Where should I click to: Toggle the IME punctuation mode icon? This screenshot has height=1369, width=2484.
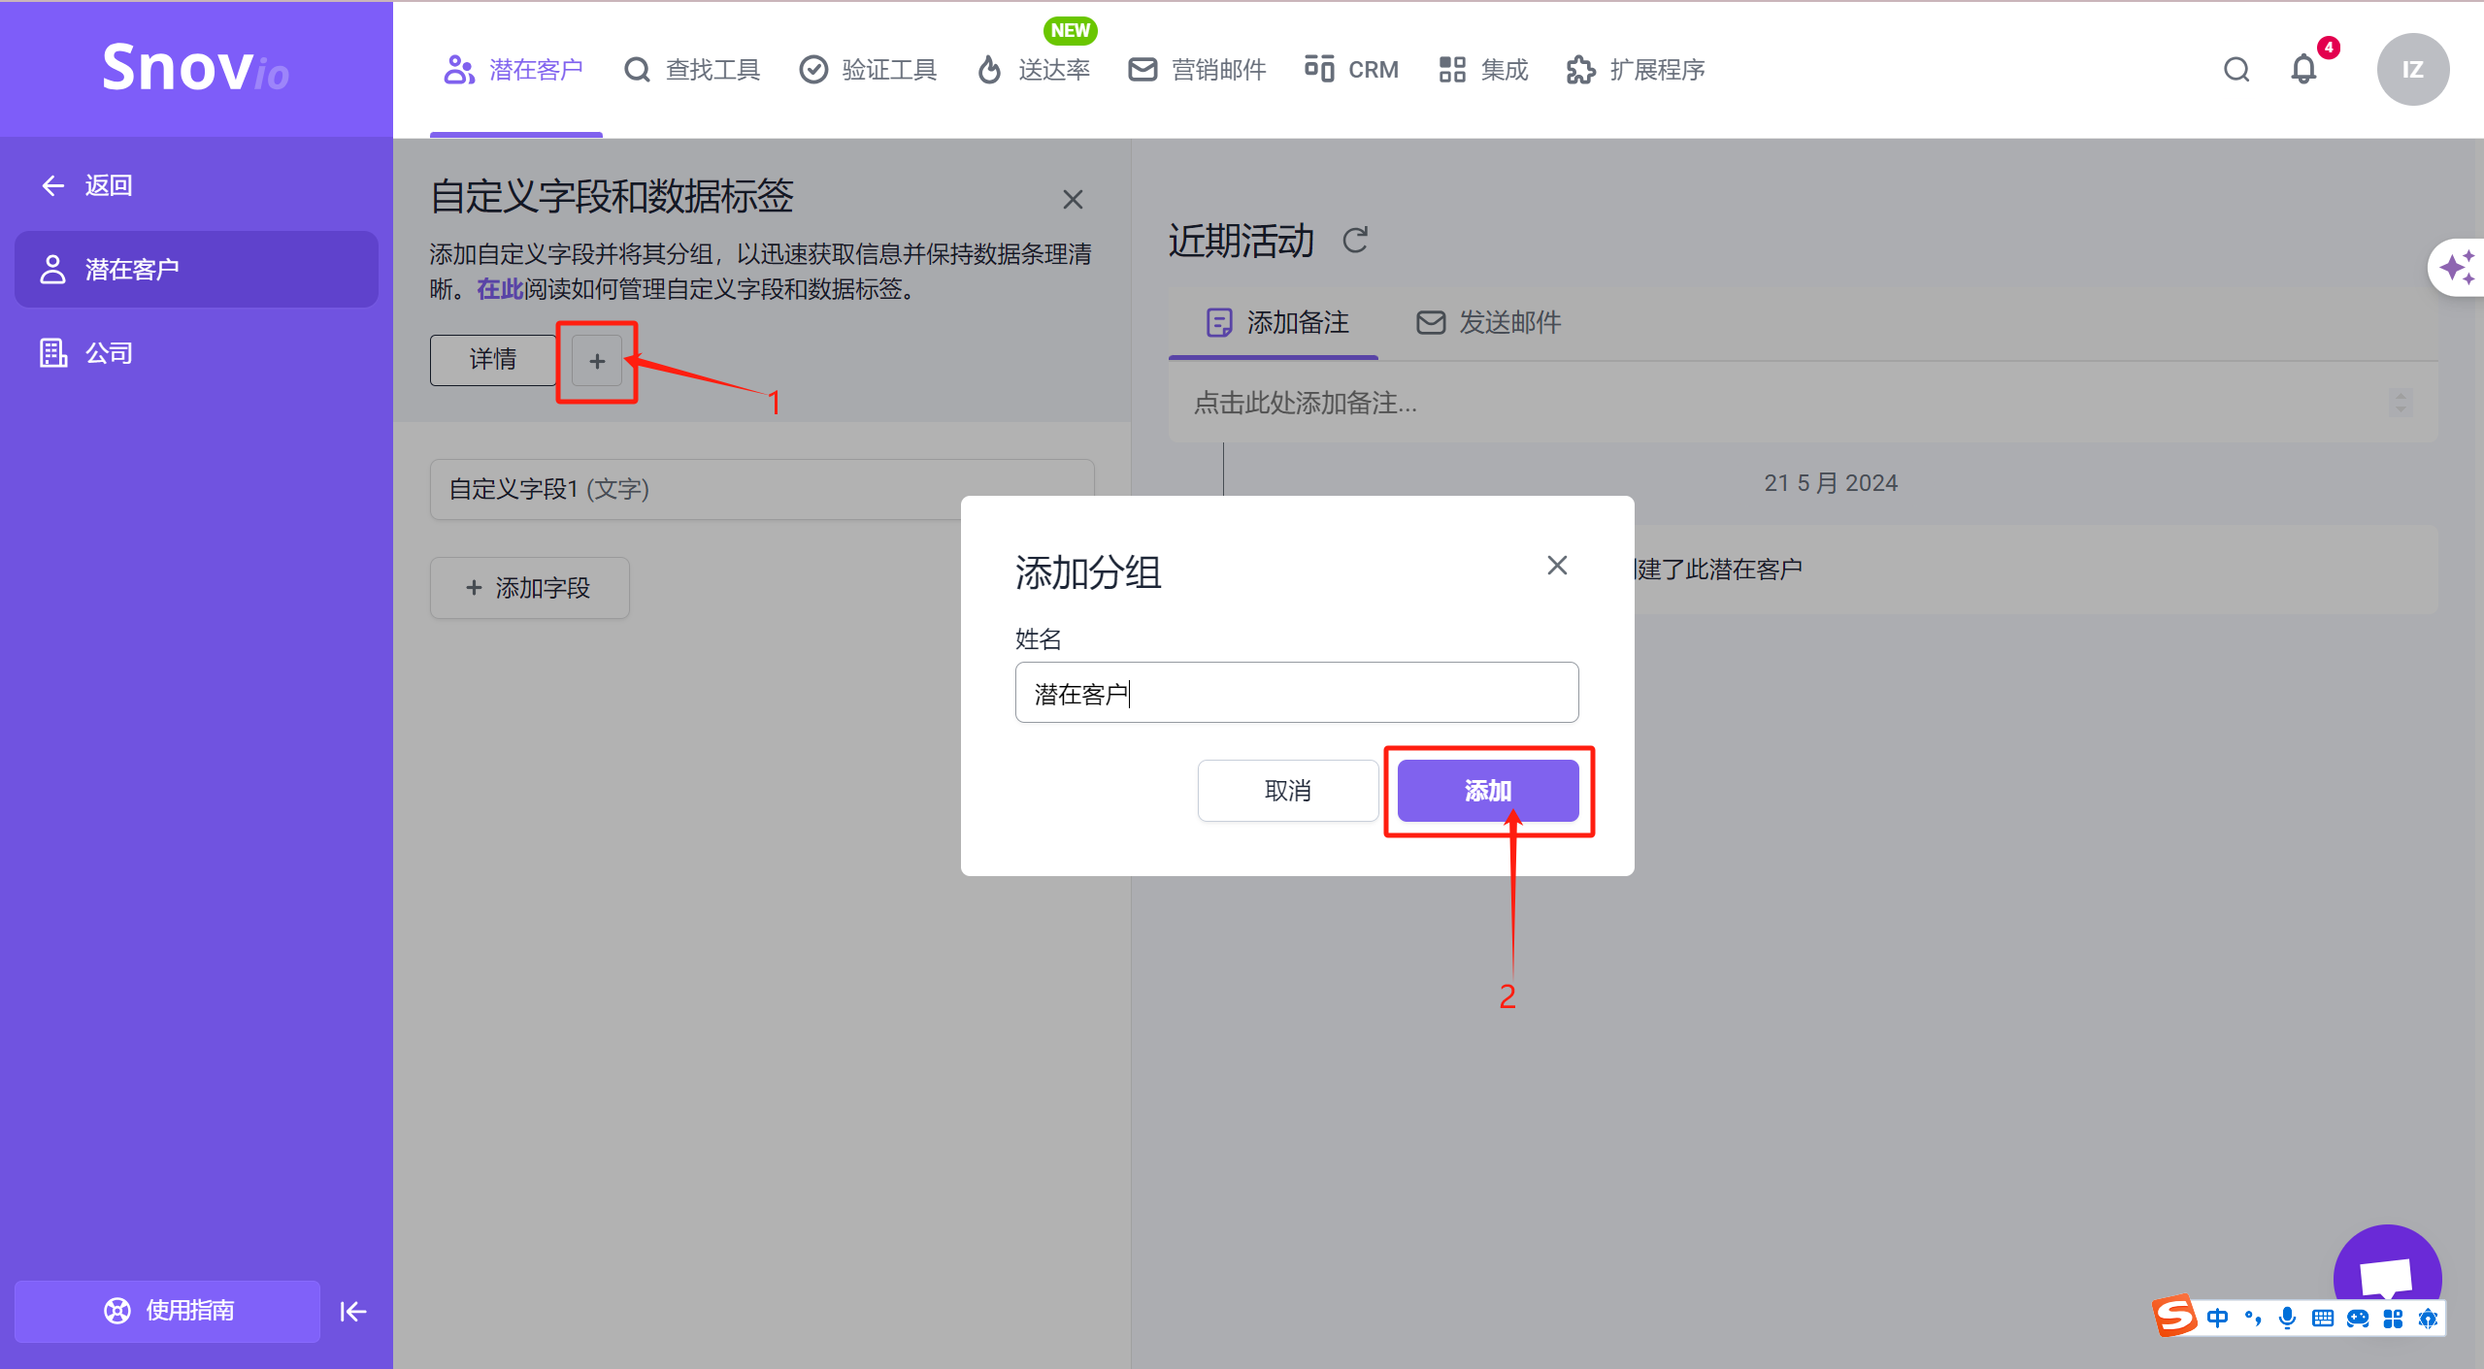2253,1318
